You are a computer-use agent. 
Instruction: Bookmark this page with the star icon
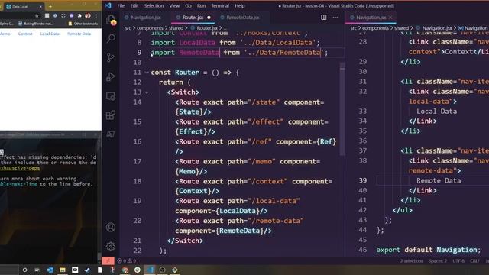pos(37,15)
